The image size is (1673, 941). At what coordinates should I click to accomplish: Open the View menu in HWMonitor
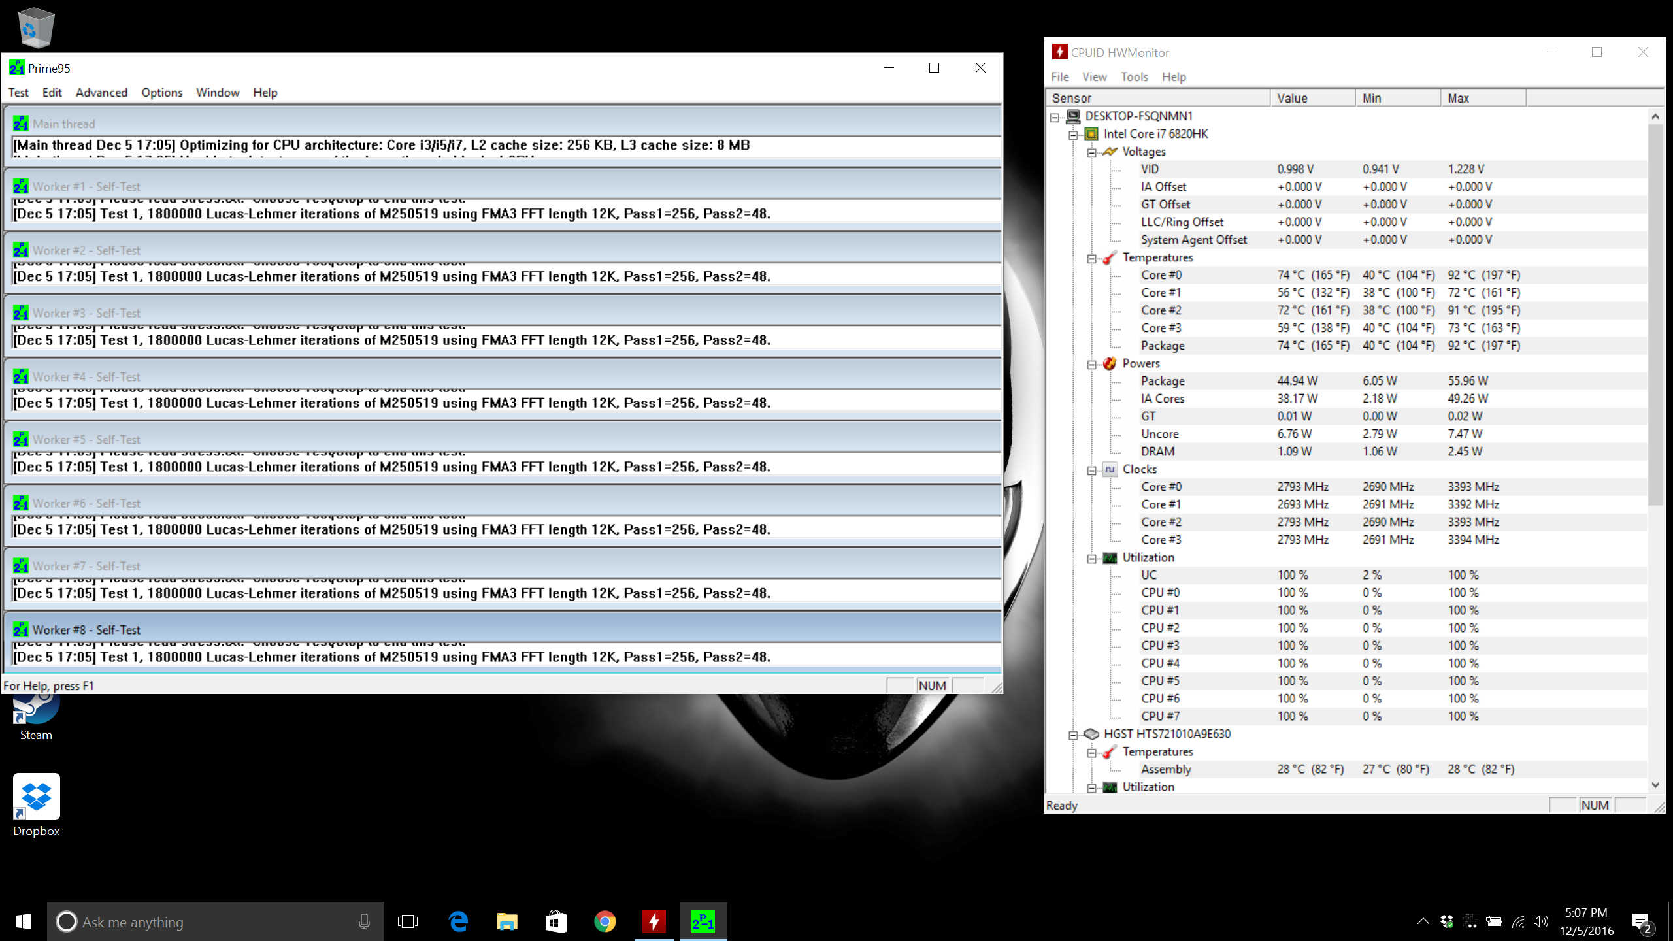(1094, 76)
